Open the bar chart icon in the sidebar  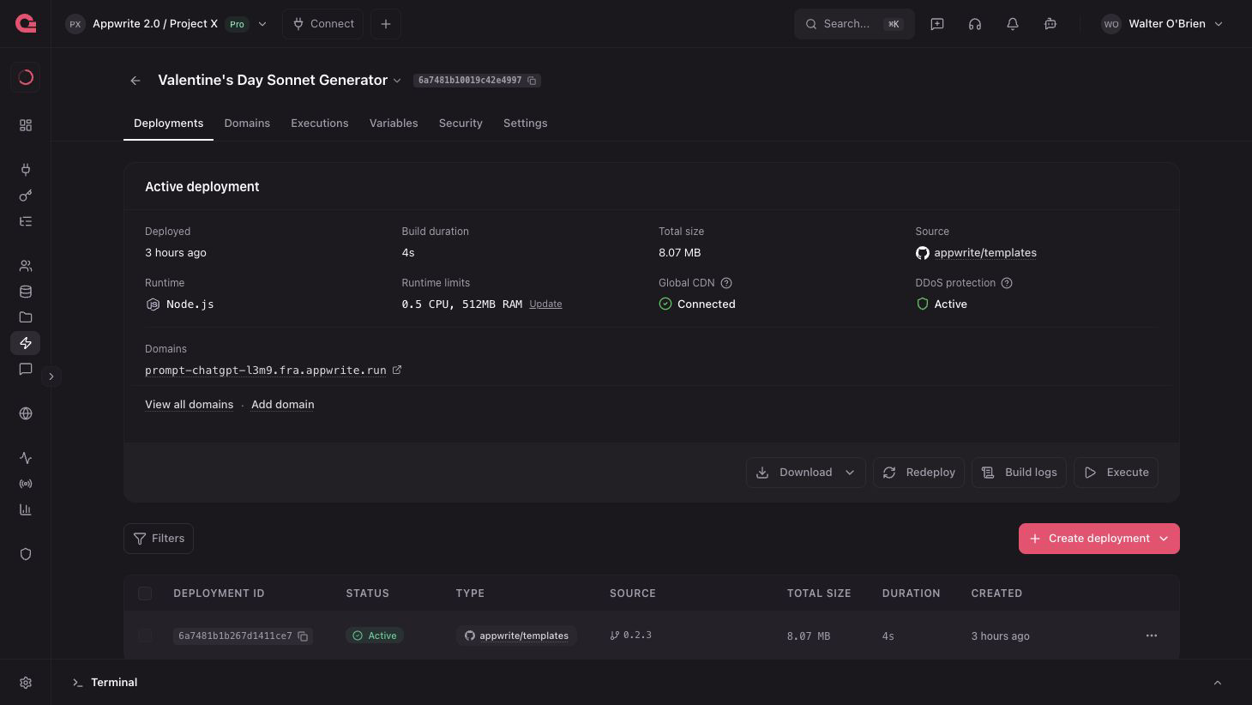point(26,509)
